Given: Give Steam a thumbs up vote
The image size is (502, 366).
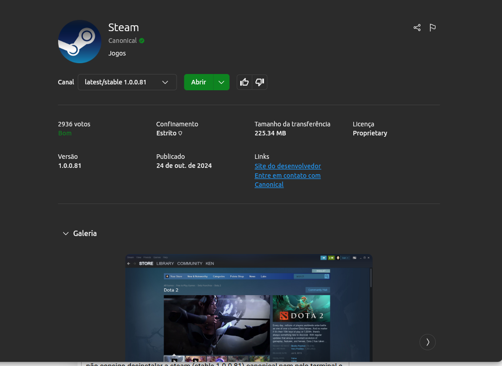Looking at the screenshot, I should (244, 82).
